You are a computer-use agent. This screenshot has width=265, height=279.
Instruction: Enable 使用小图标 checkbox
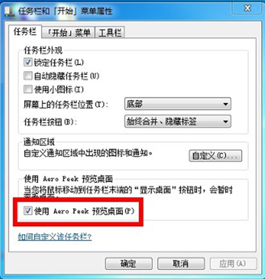[x=28, y=89]
